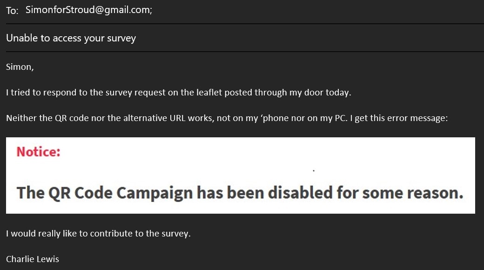Click the red "Notice:" heading
Screen dimensions: 484x270
[38, 152]
